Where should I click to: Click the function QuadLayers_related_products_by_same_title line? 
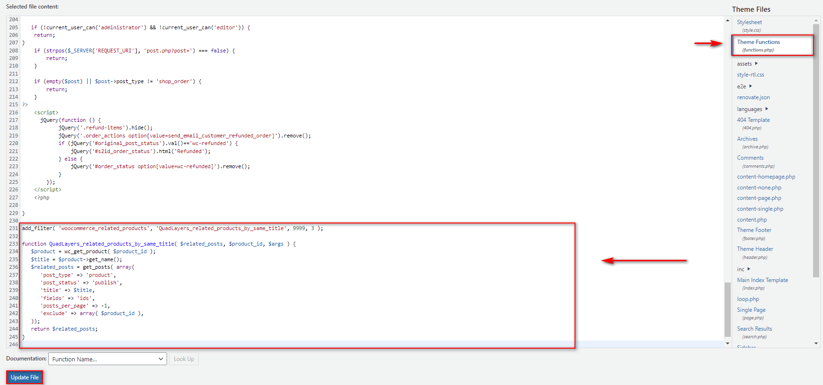click(x=159, y=244)
